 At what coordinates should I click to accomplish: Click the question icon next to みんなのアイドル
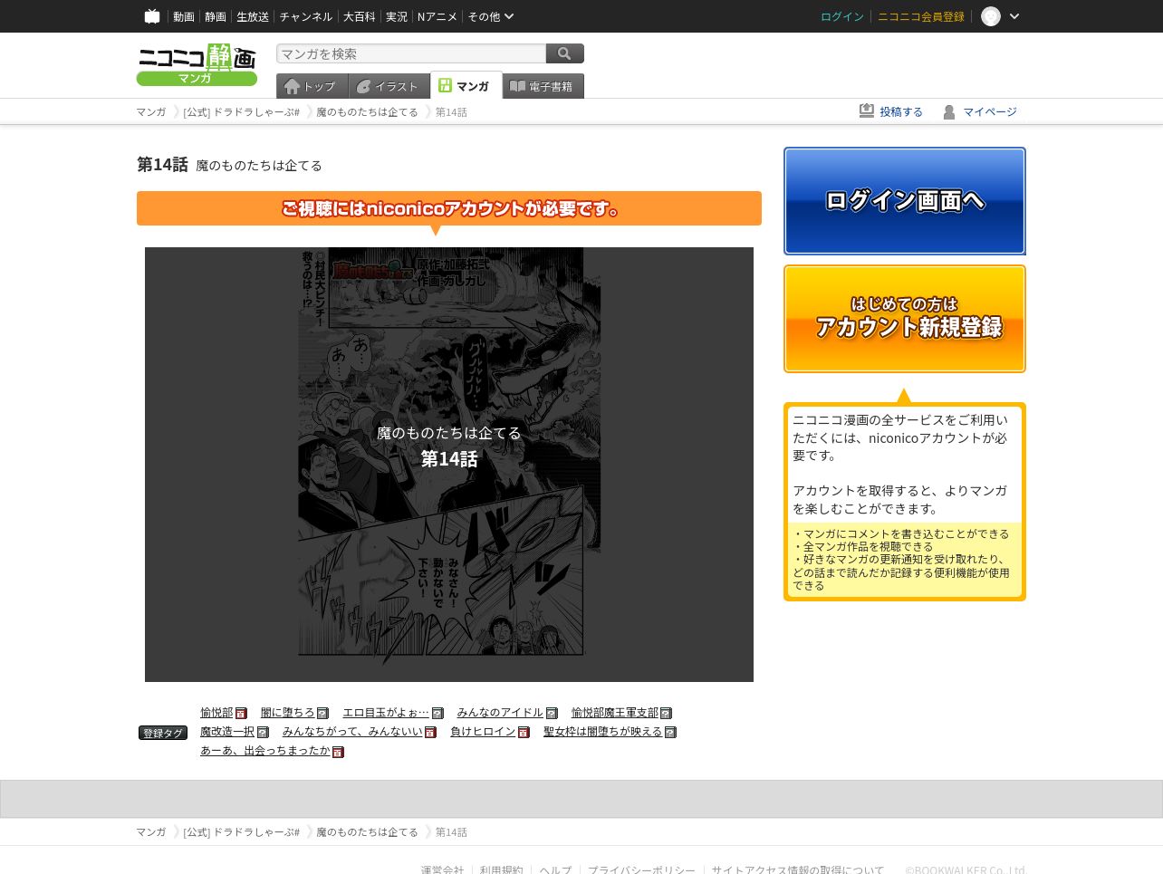[x=553, y=714]
